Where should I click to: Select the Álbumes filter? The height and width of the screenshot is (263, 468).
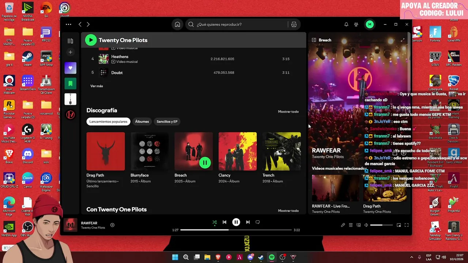[142, 122]
